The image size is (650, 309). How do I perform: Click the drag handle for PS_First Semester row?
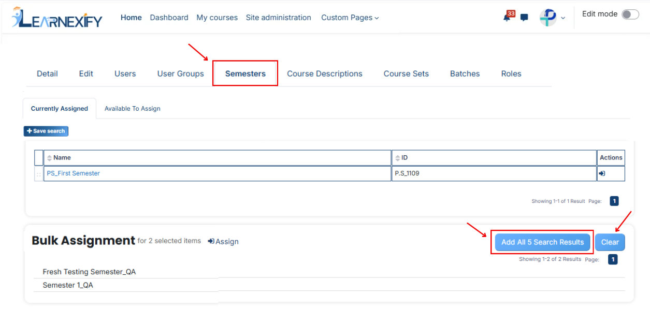coord(39,174)
